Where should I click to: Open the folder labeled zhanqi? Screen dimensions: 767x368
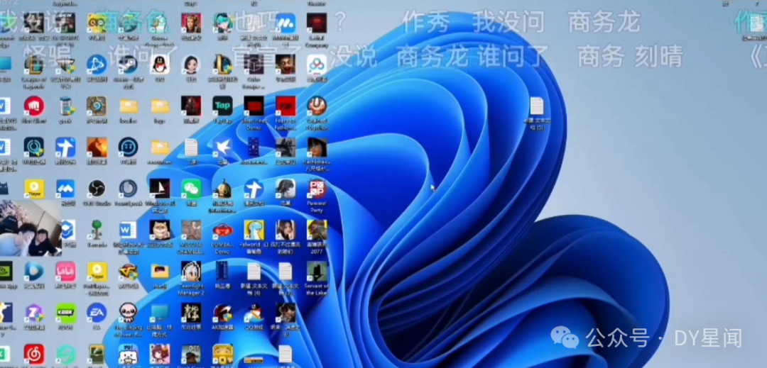(x=160, y=272)
